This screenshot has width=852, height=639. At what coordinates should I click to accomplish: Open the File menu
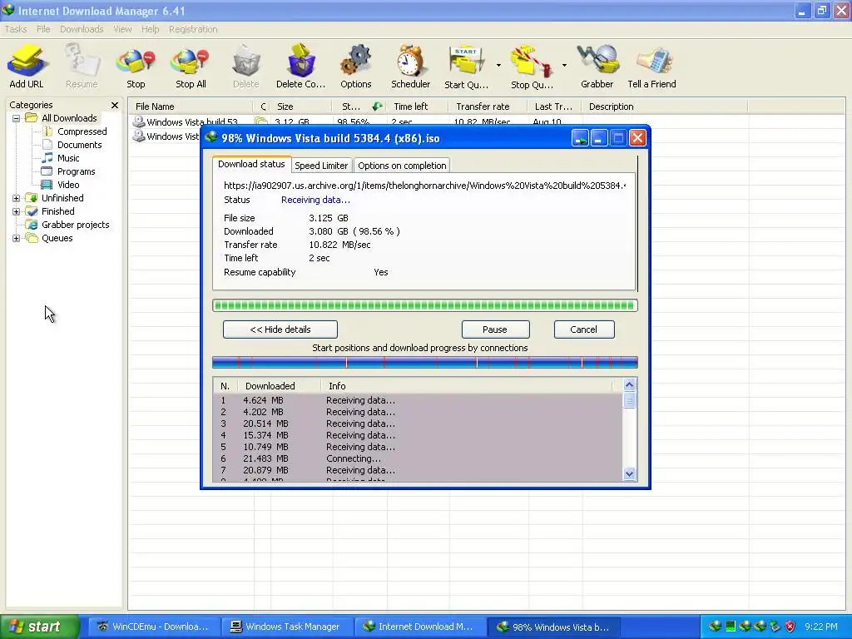43,29
